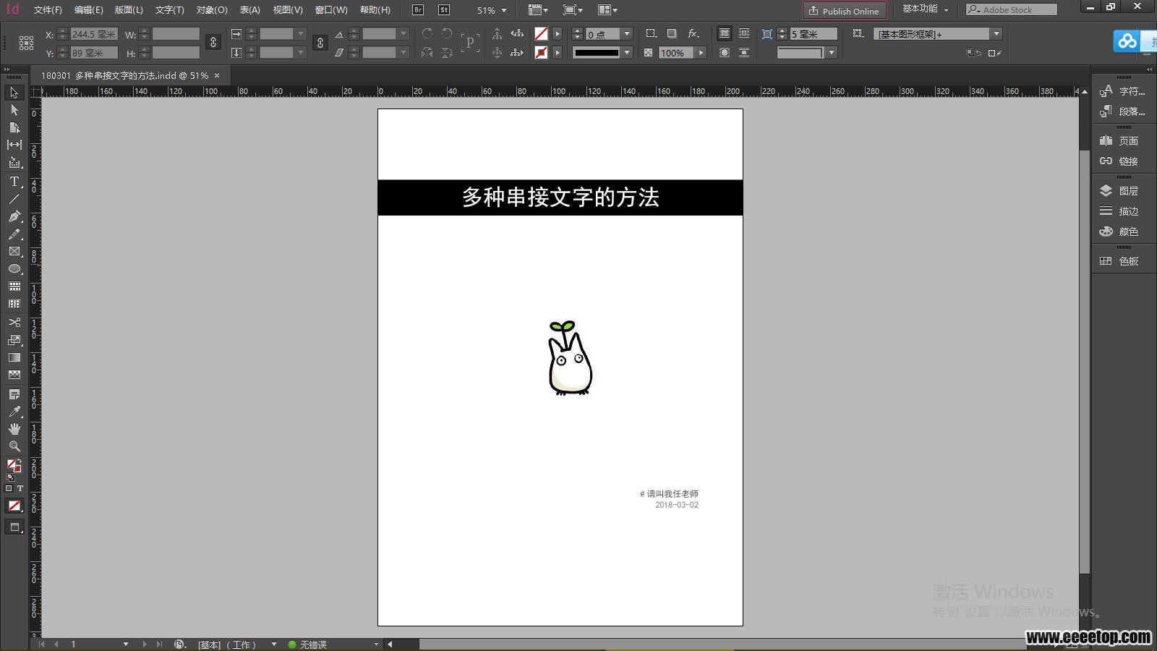
Task: Select the Note tool
Action: (14, 394)
